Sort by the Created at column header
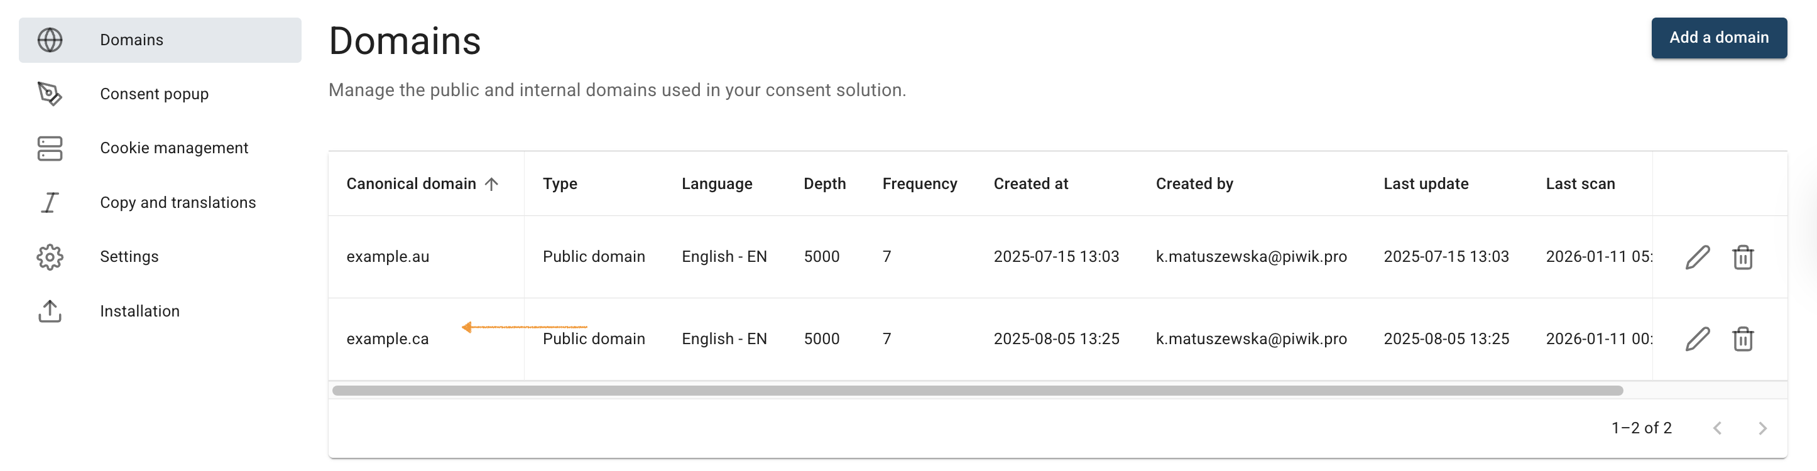 (1030, 183)
